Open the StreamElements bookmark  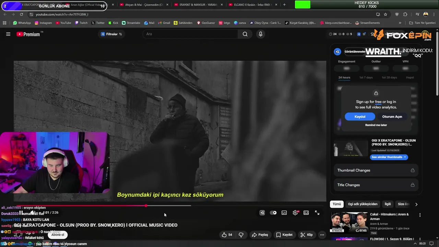click(x=367, y=23)
